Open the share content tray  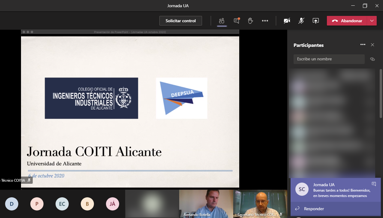click(x=315, y=21)
